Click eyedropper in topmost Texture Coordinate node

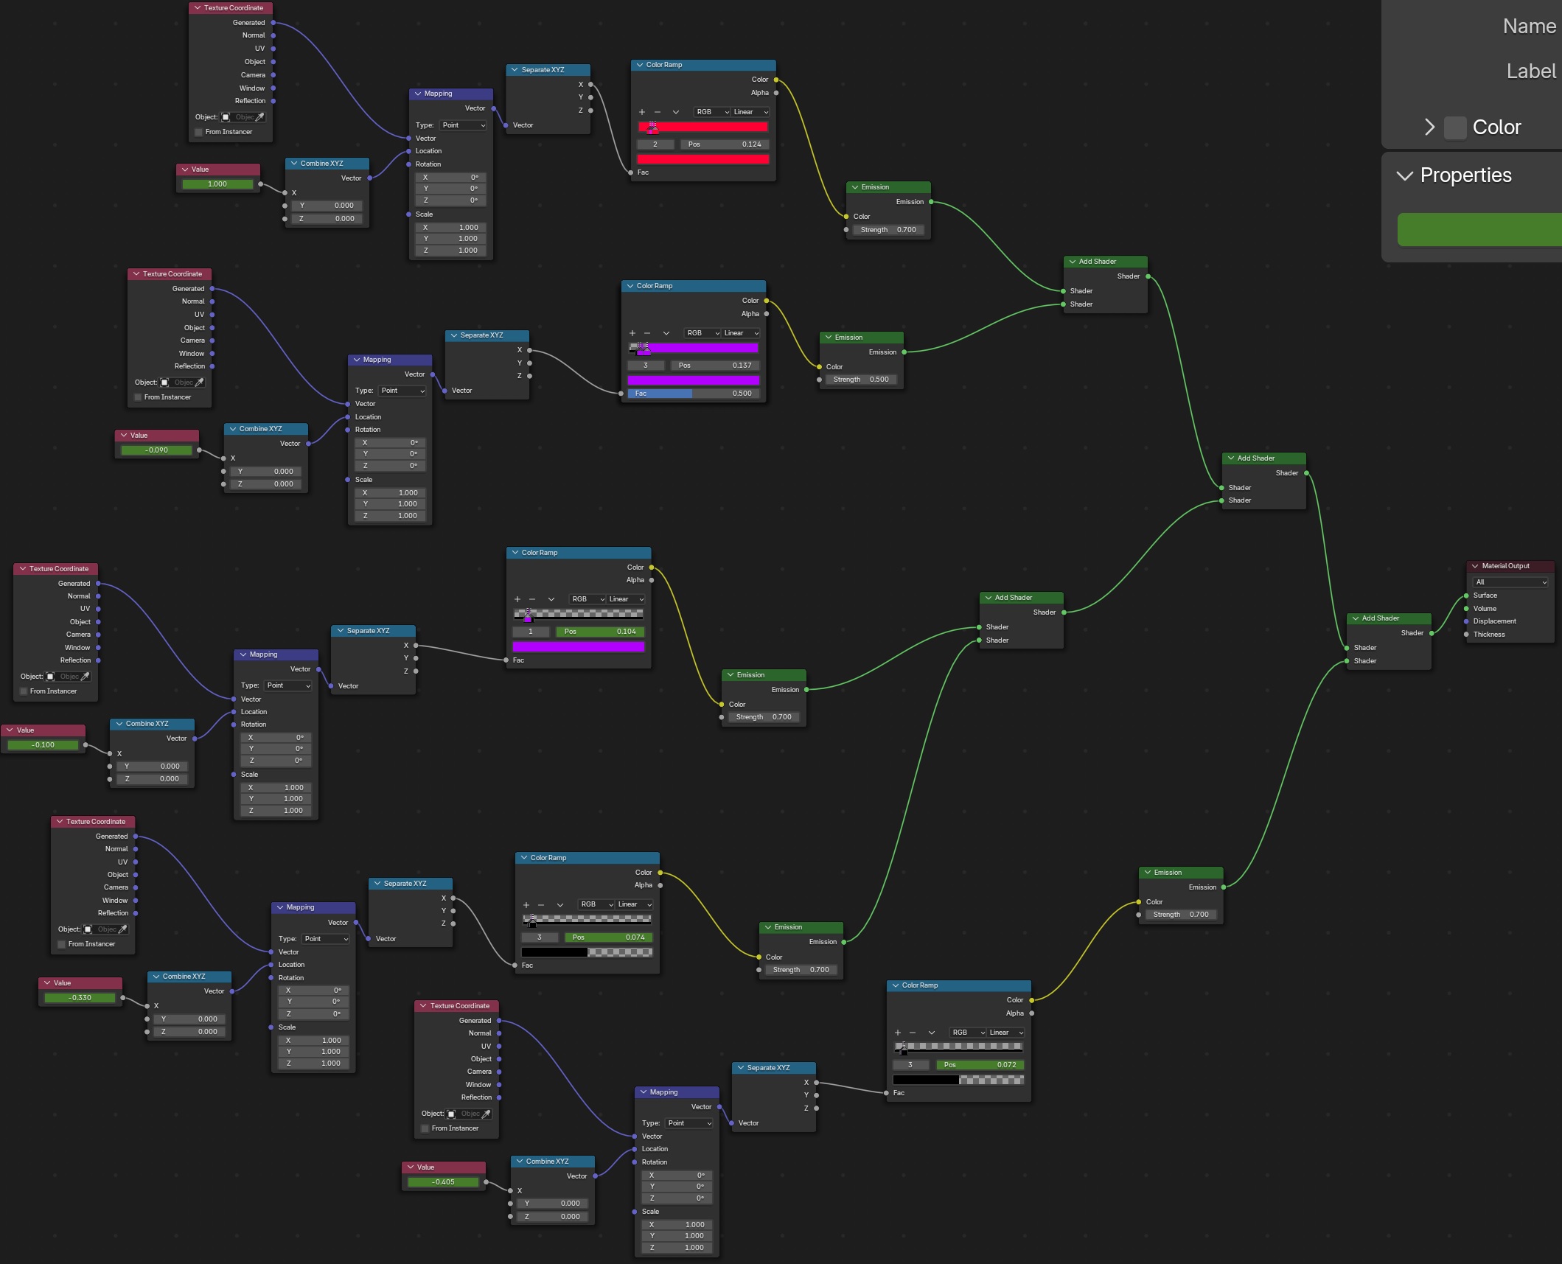pyautogui.click(x=260, y=117)
